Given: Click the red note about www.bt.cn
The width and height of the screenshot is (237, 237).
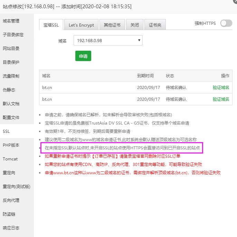Looking at the screenshot, I should tap(133, 172).
